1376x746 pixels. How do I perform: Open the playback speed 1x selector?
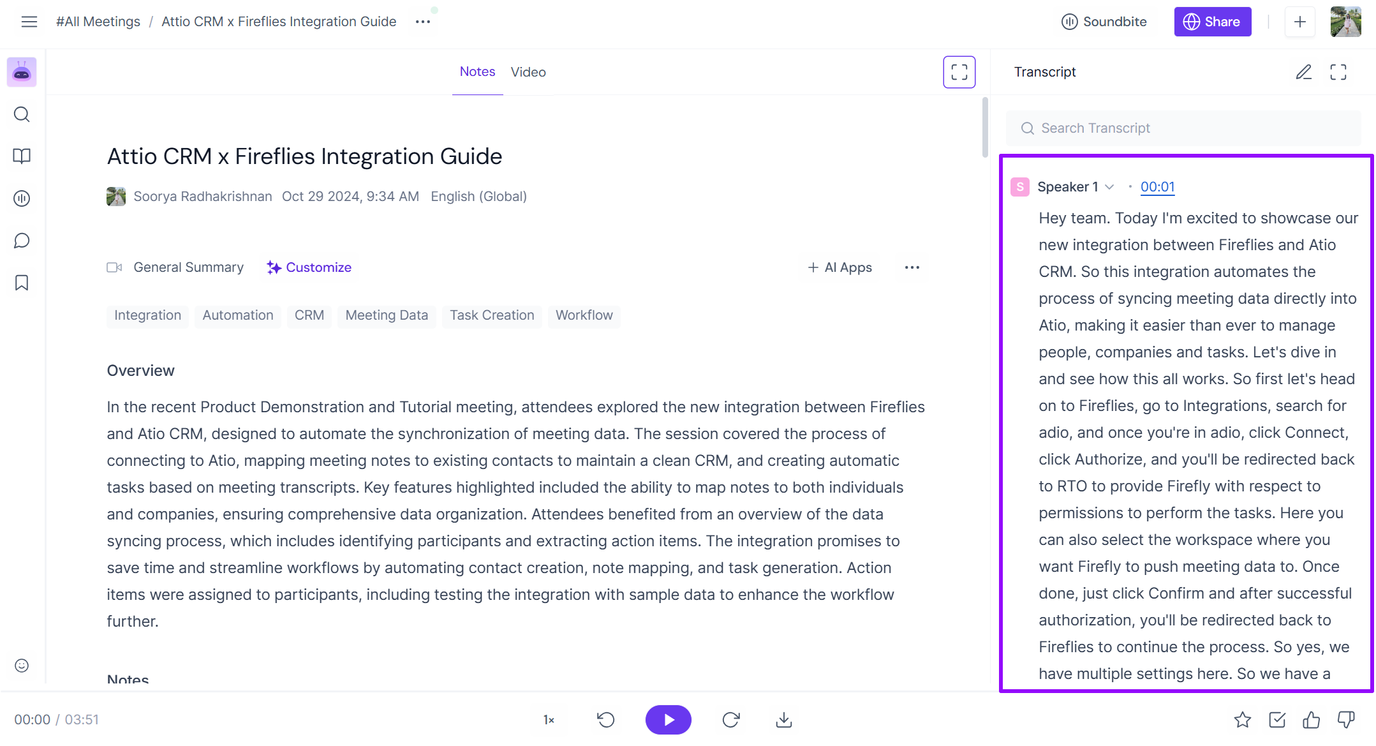pyautogui.click(x=549, y=720)
